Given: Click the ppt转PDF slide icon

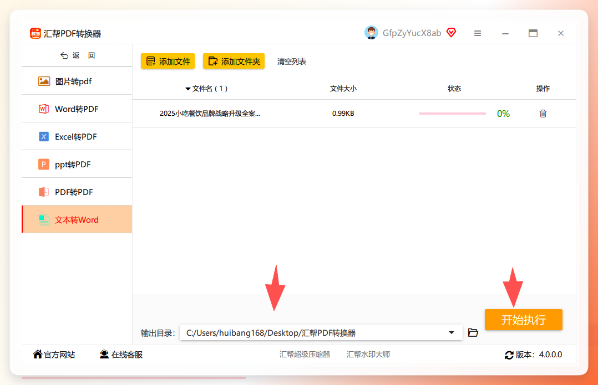Looking at the screenshot, I should (44, 165).
